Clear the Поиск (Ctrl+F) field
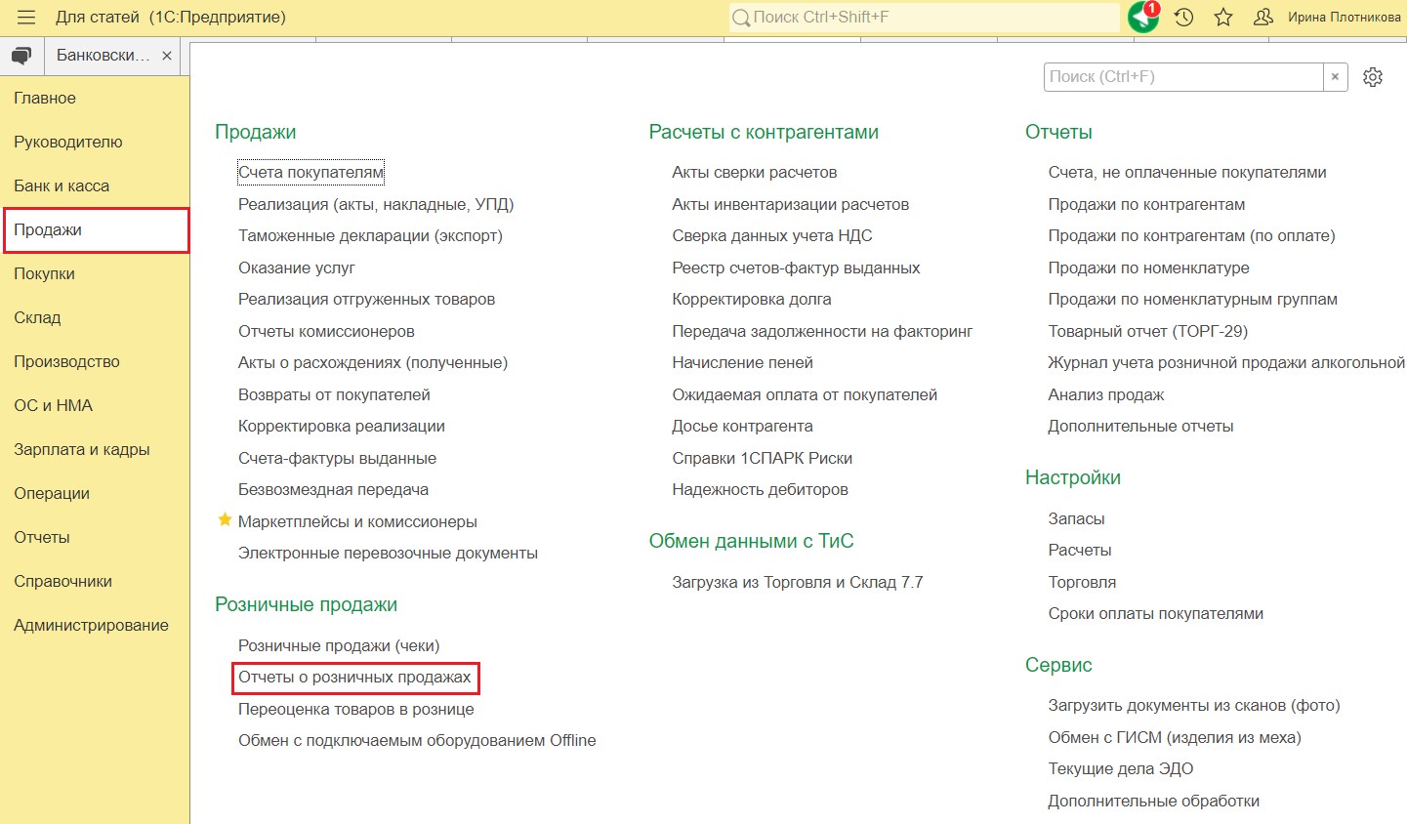Screen dimensions: 1407x824 coord(1335,77)
